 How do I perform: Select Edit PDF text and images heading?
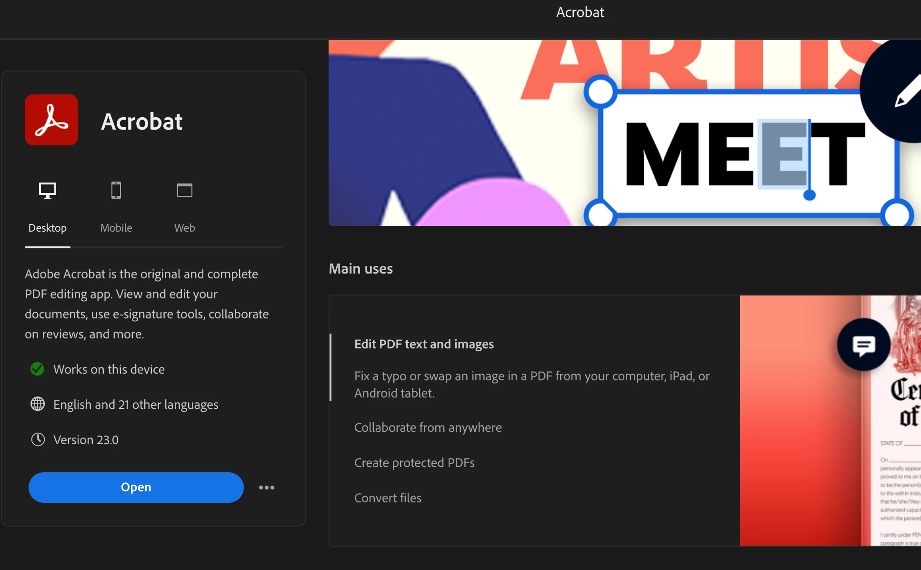[424, 344]
